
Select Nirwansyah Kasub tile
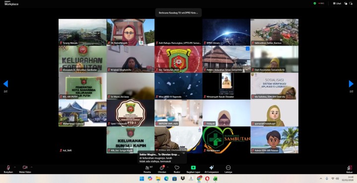click(x=227, y=86)
